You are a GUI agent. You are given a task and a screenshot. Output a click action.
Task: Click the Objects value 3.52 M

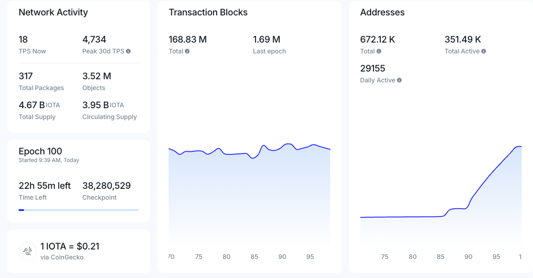(x=97, y=76)
